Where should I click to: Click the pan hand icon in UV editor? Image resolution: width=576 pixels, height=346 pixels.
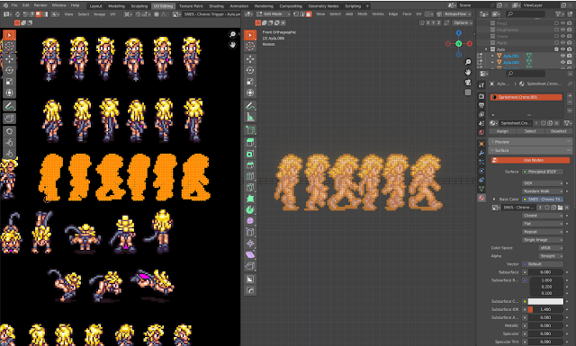(x=232, y=45)
